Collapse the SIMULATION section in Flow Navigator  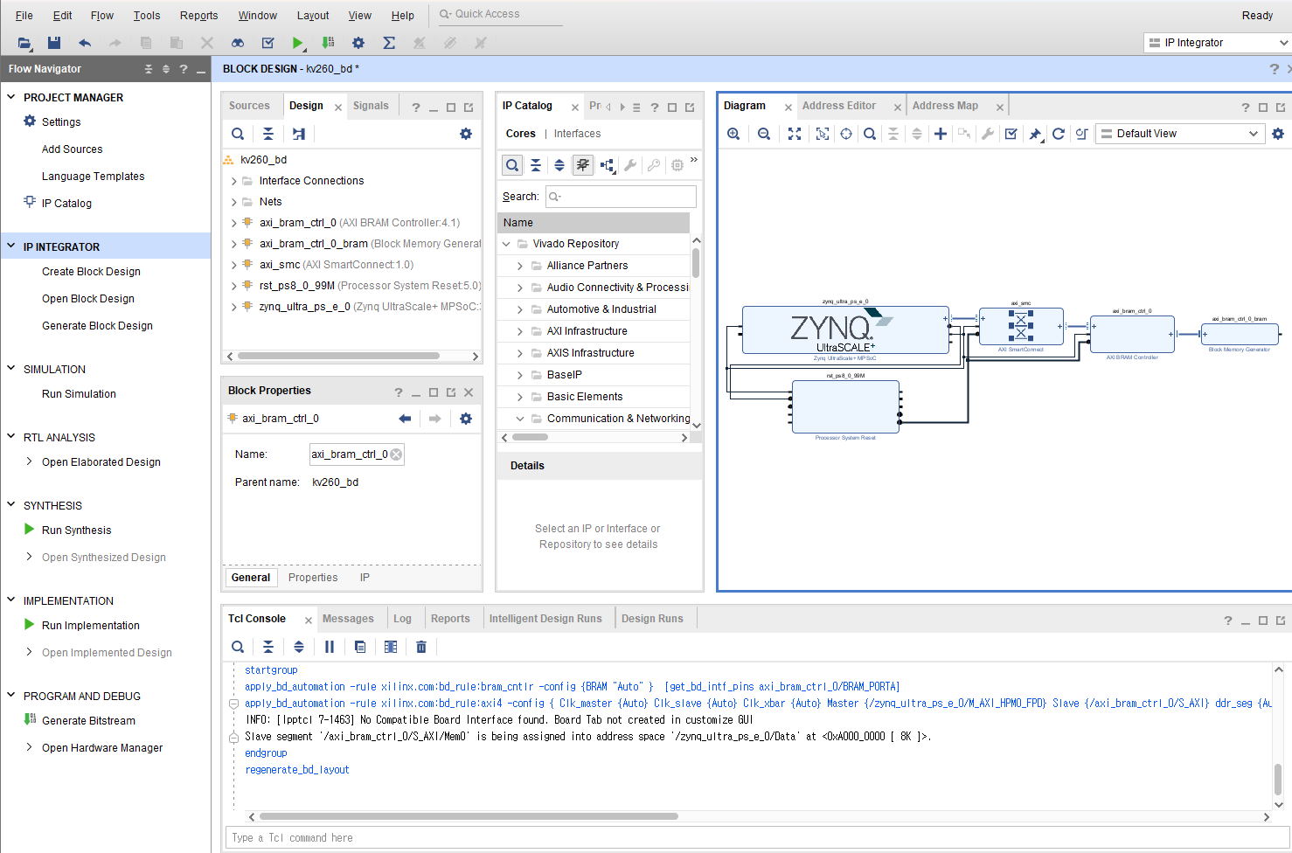[11, 369]
